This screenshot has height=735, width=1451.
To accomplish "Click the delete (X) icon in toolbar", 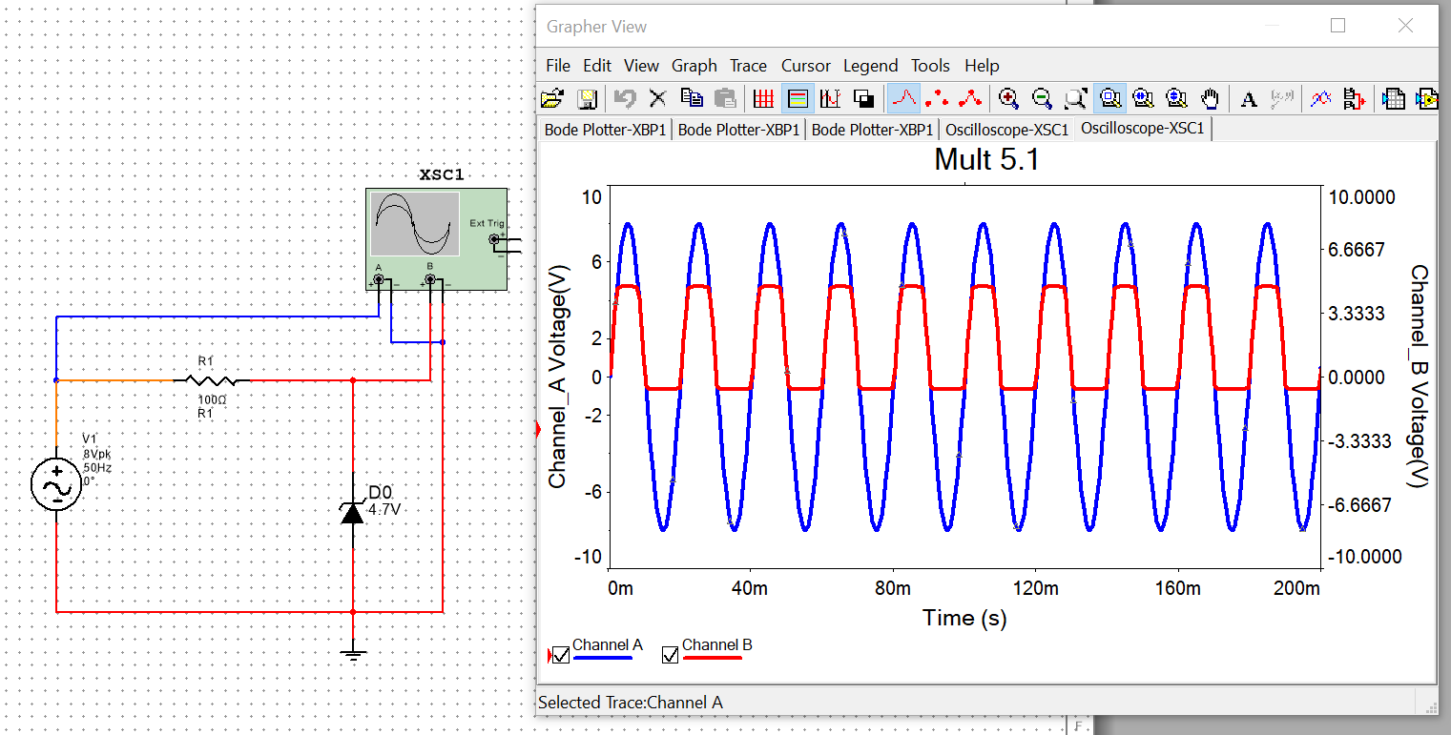I will tap(657, 98).
